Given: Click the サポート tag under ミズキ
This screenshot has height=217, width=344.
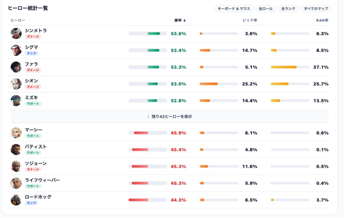Looking at the screenshot, I should coord(33,104).
